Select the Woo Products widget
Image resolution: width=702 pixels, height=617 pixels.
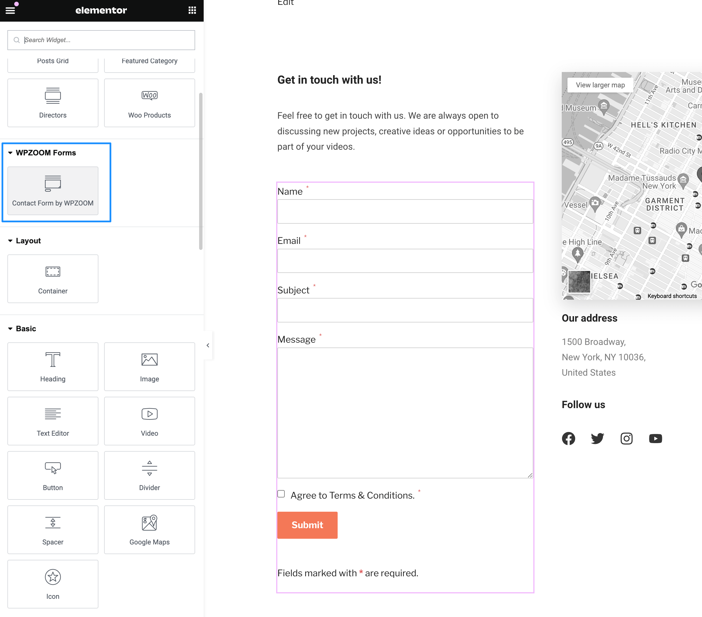(x=149, y=102)
